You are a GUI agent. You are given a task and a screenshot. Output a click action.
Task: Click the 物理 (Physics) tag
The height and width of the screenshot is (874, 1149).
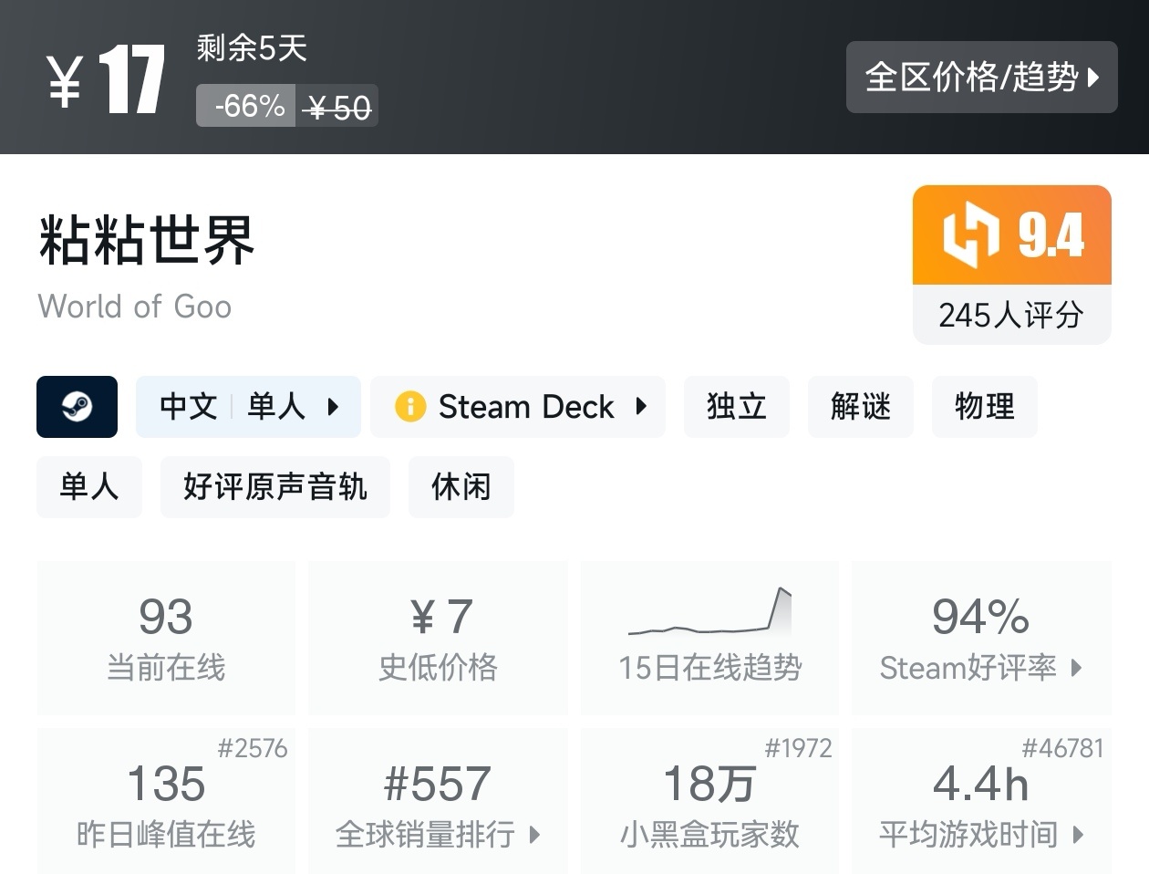tap(984, 407)
